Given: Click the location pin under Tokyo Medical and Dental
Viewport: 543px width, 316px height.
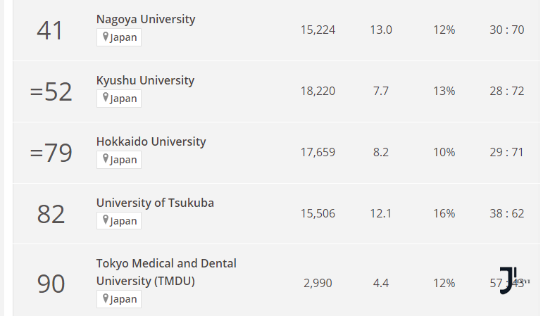Looking at the screenshot, I should click(x=106, y=298).
